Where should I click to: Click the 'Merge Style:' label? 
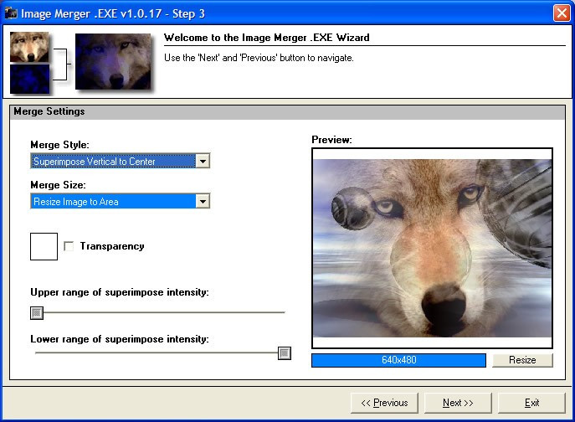click(59, 145)
